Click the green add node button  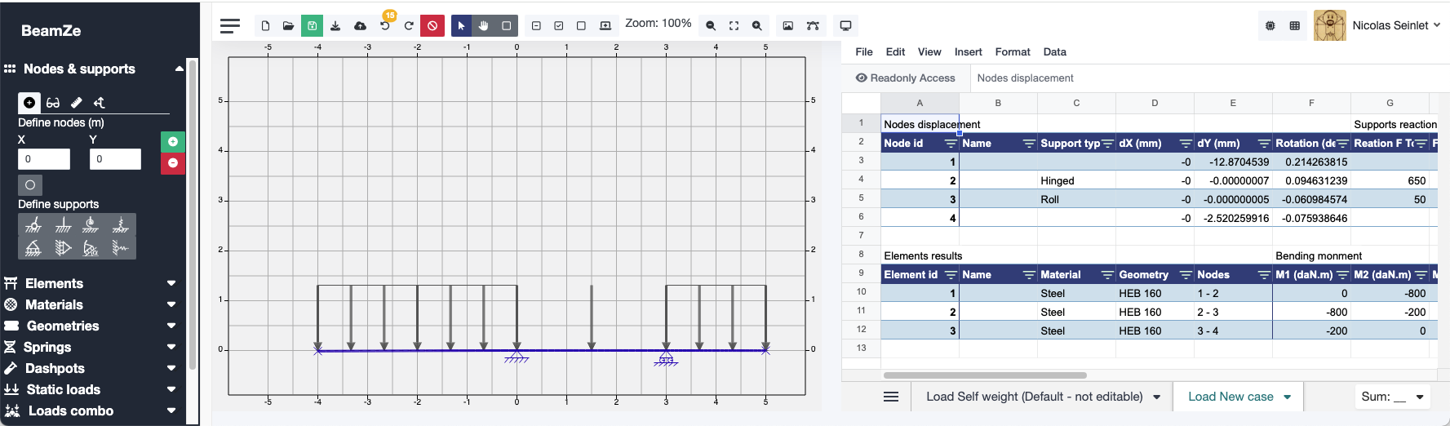click(173, 142)
